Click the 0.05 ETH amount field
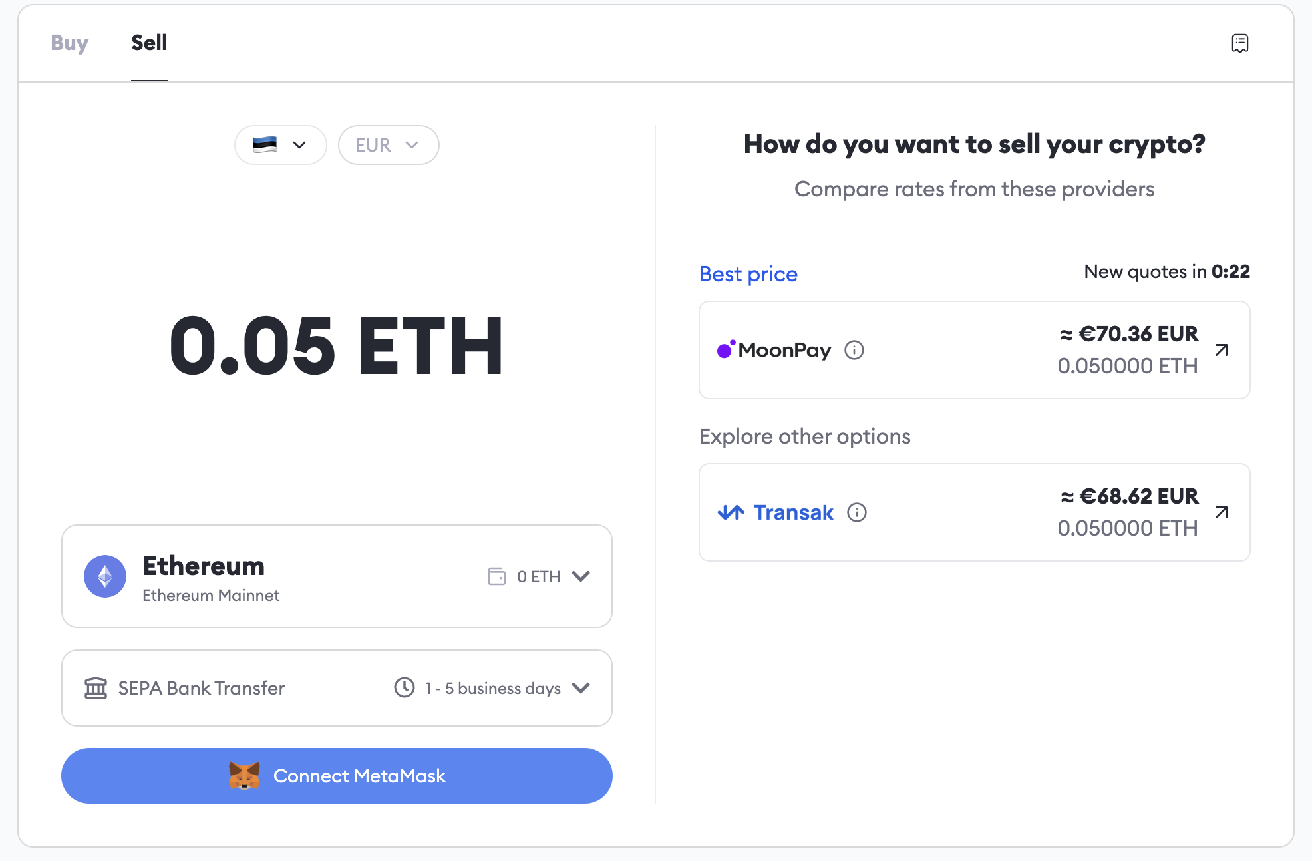1312x861 pixels. [337, 346]
